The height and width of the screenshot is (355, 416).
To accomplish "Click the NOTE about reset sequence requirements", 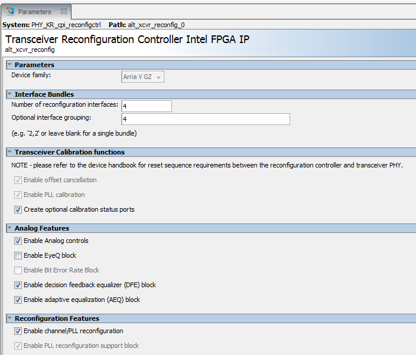I will [207, 165].
